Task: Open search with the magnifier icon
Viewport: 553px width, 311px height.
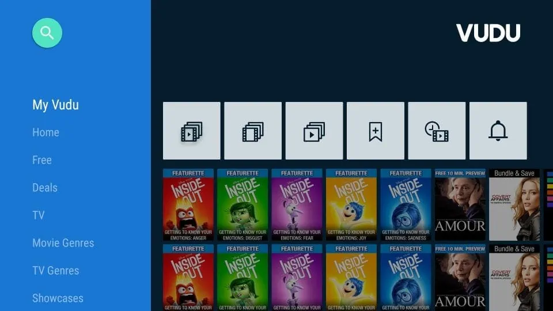Action: click(x=47, y=33)
